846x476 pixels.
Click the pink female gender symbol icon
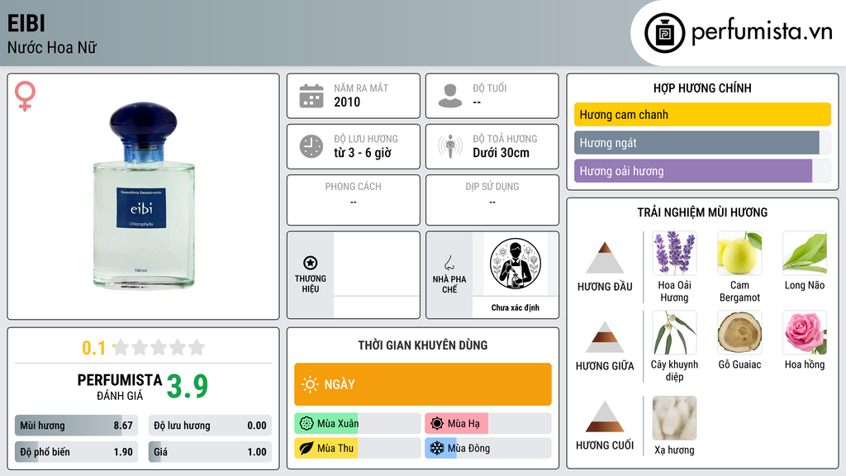pyautogui.click(x=25, y=96)
